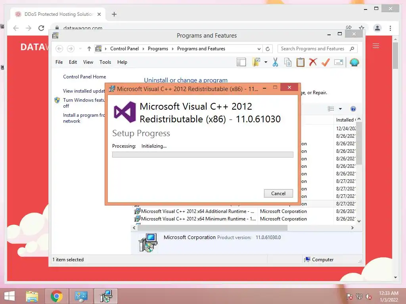Expand the address bar history dropdown

[259, 49]
